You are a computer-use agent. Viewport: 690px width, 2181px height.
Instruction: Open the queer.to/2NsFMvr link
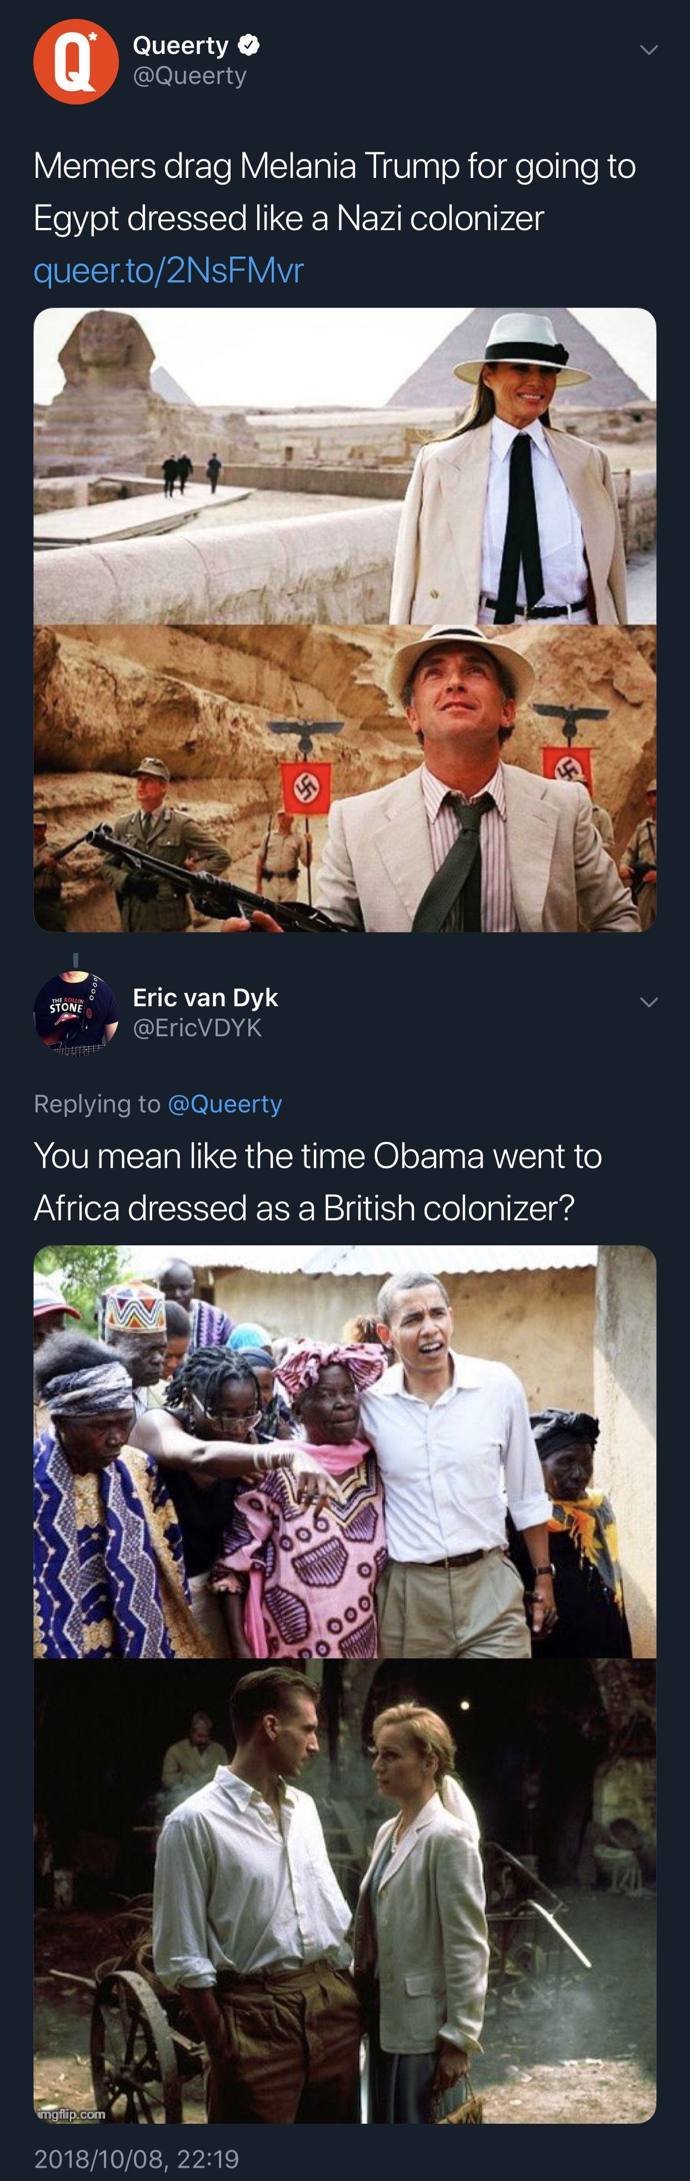tap(168, 270)
